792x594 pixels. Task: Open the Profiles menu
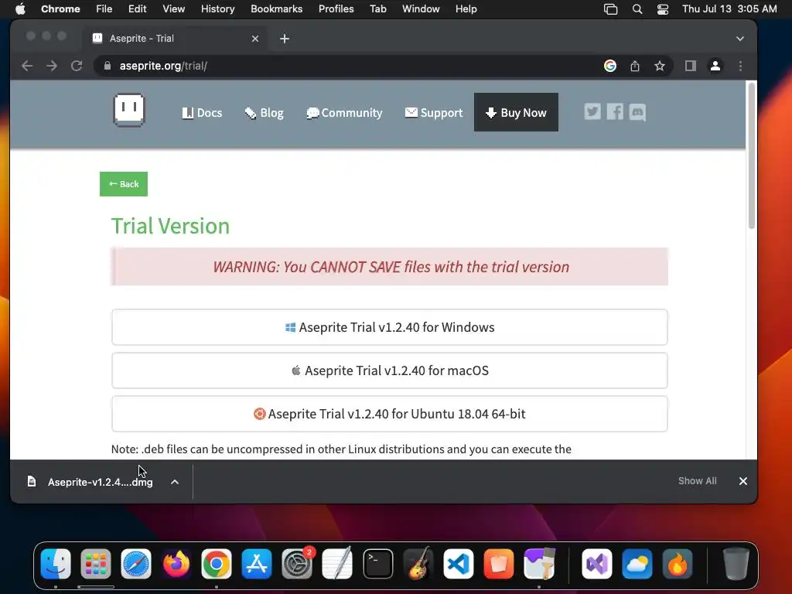(336, 9)
